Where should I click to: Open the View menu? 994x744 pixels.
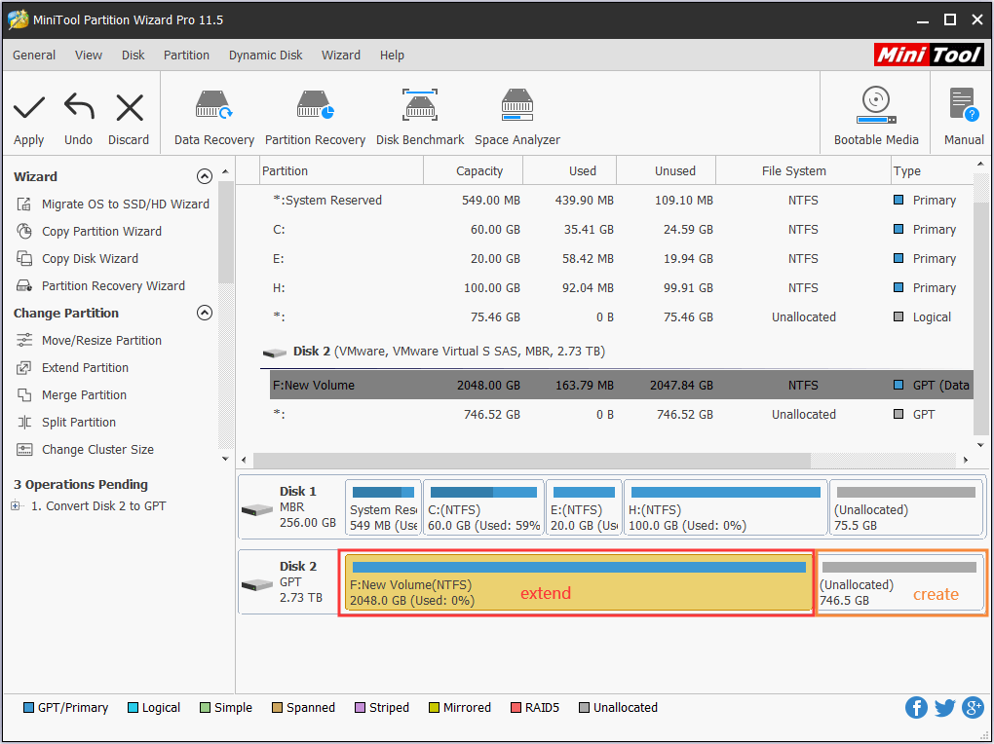[88, 56]
